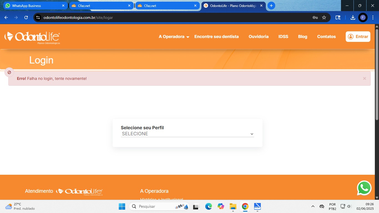
Task: Open the Chrome downloads icon
Action: 353,17
